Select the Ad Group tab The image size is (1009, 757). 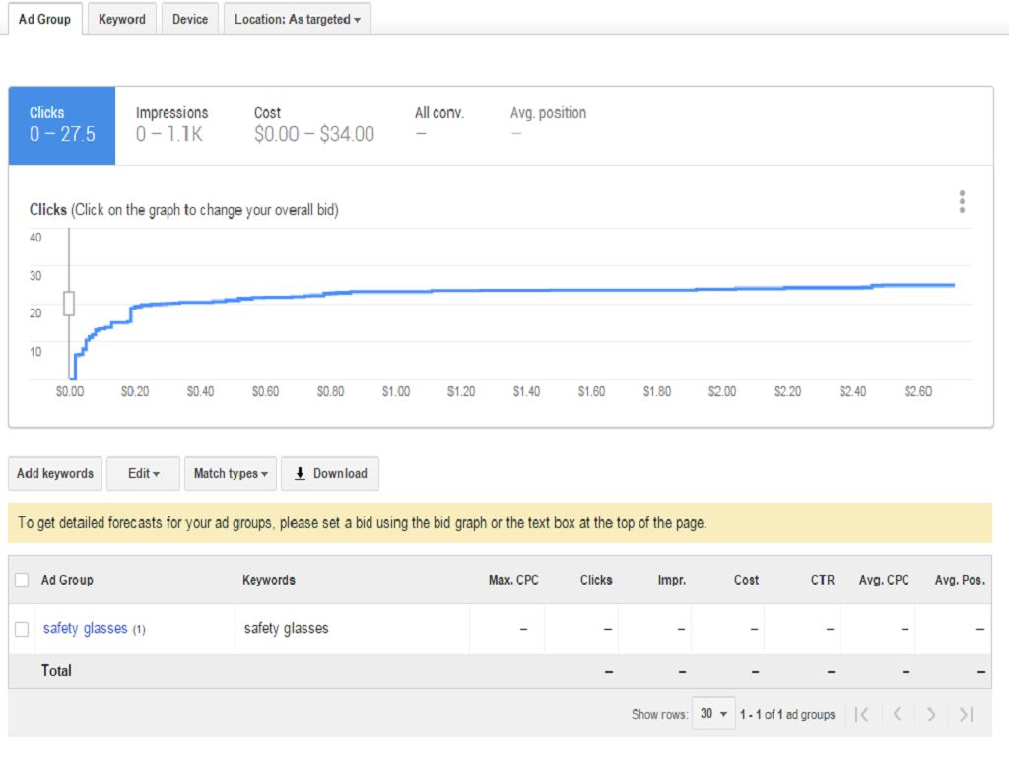[x=44, y=19]
